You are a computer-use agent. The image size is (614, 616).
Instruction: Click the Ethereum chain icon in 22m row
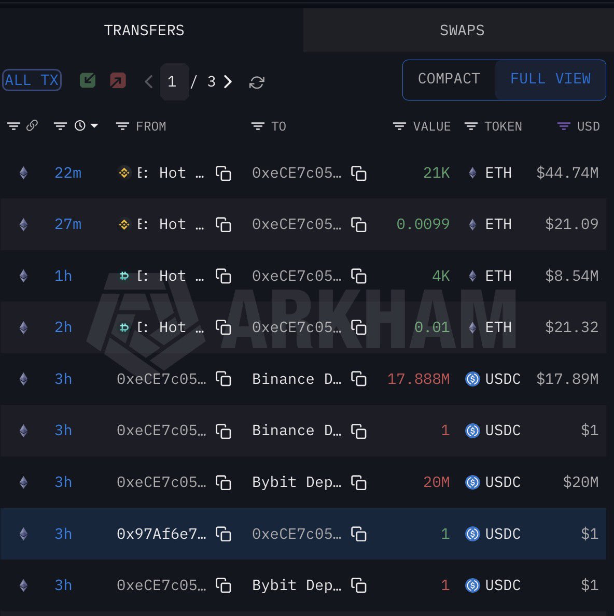pos(24,173)
